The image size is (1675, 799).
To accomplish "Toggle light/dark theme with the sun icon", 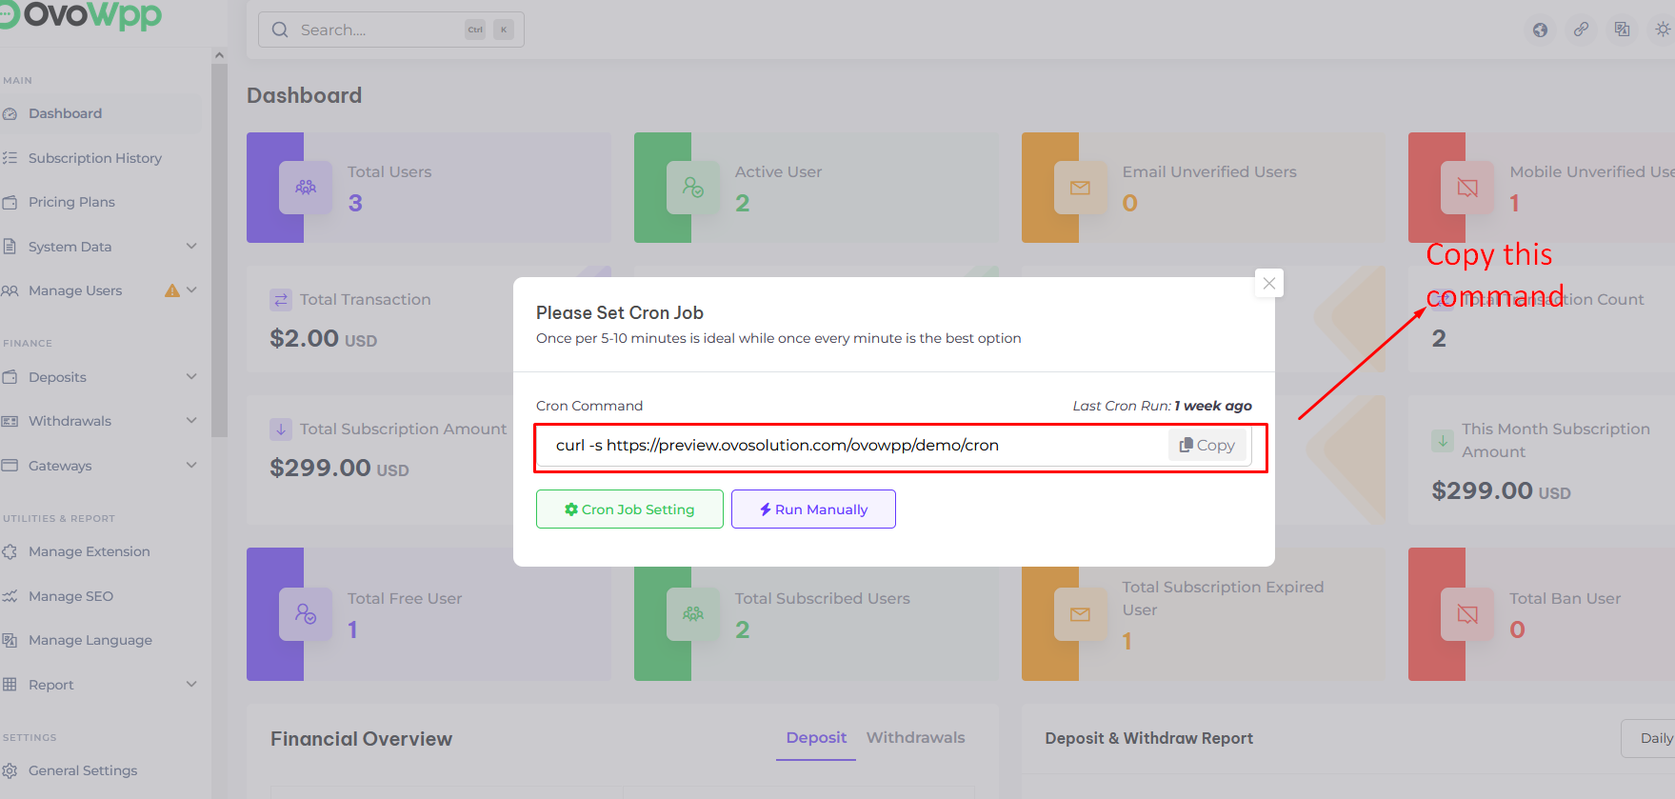I will click(x=1663, y=30).
